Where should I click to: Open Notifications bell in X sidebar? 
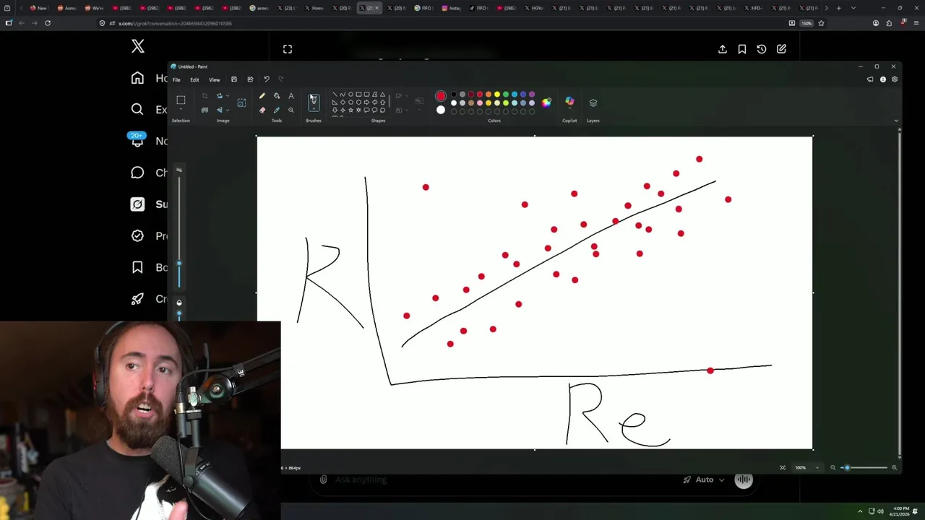[137, 141]
